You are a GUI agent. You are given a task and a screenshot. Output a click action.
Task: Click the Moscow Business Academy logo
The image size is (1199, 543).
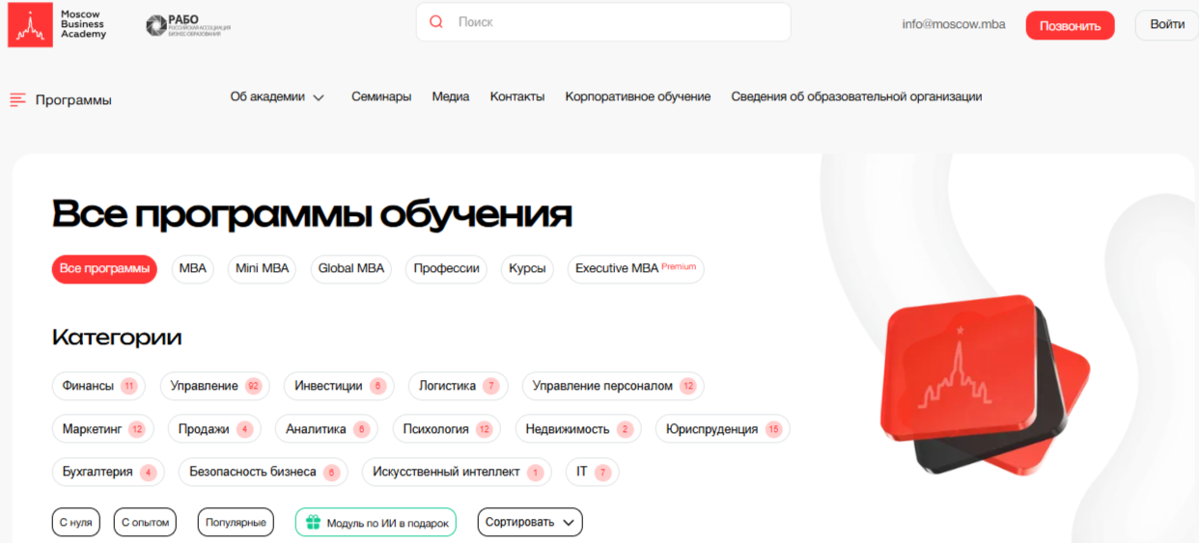57,25
